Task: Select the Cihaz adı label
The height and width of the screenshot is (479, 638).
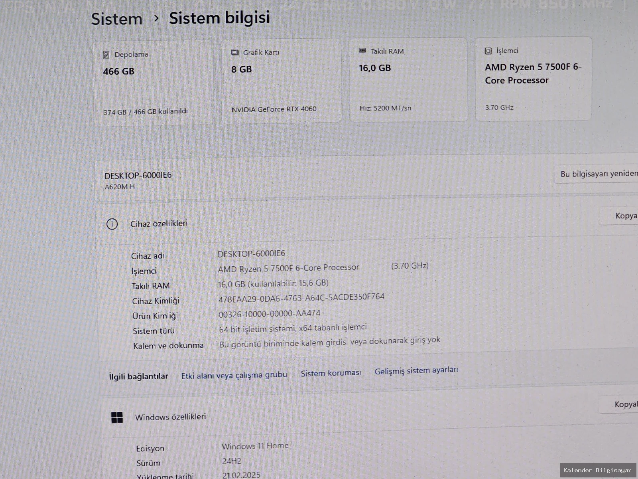Action: (x=148, y=256)
